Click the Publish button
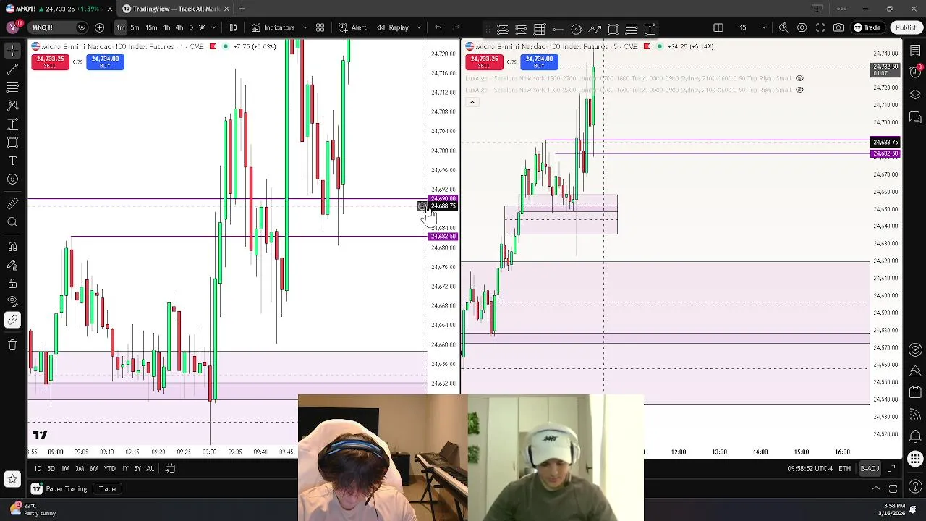 tap(906, 27)
